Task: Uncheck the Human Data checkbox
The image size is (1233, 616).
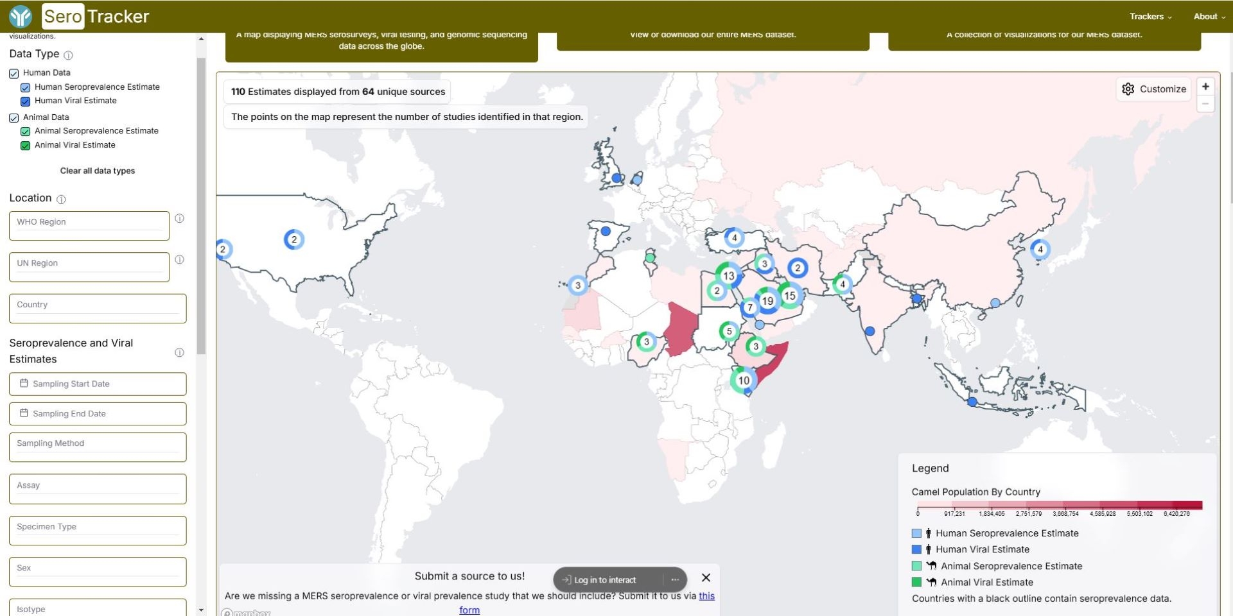Action: point(14,73)
